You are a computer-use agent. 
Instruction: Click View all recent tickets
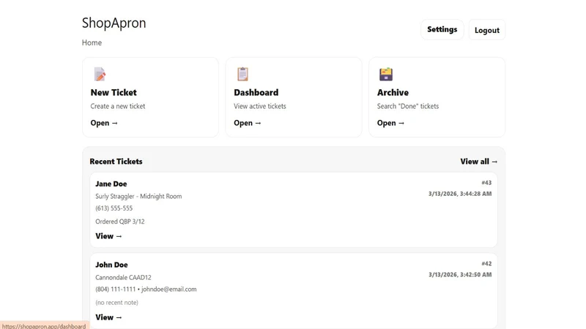pos(479,162)
